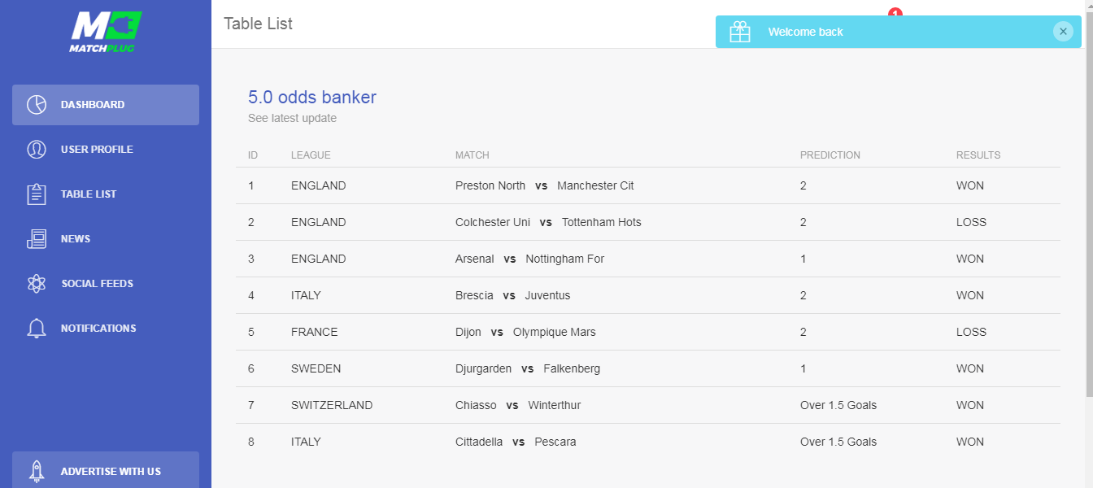Click the Table List clipboard icon
1093x488 pixels.
(x=37, y=194)
